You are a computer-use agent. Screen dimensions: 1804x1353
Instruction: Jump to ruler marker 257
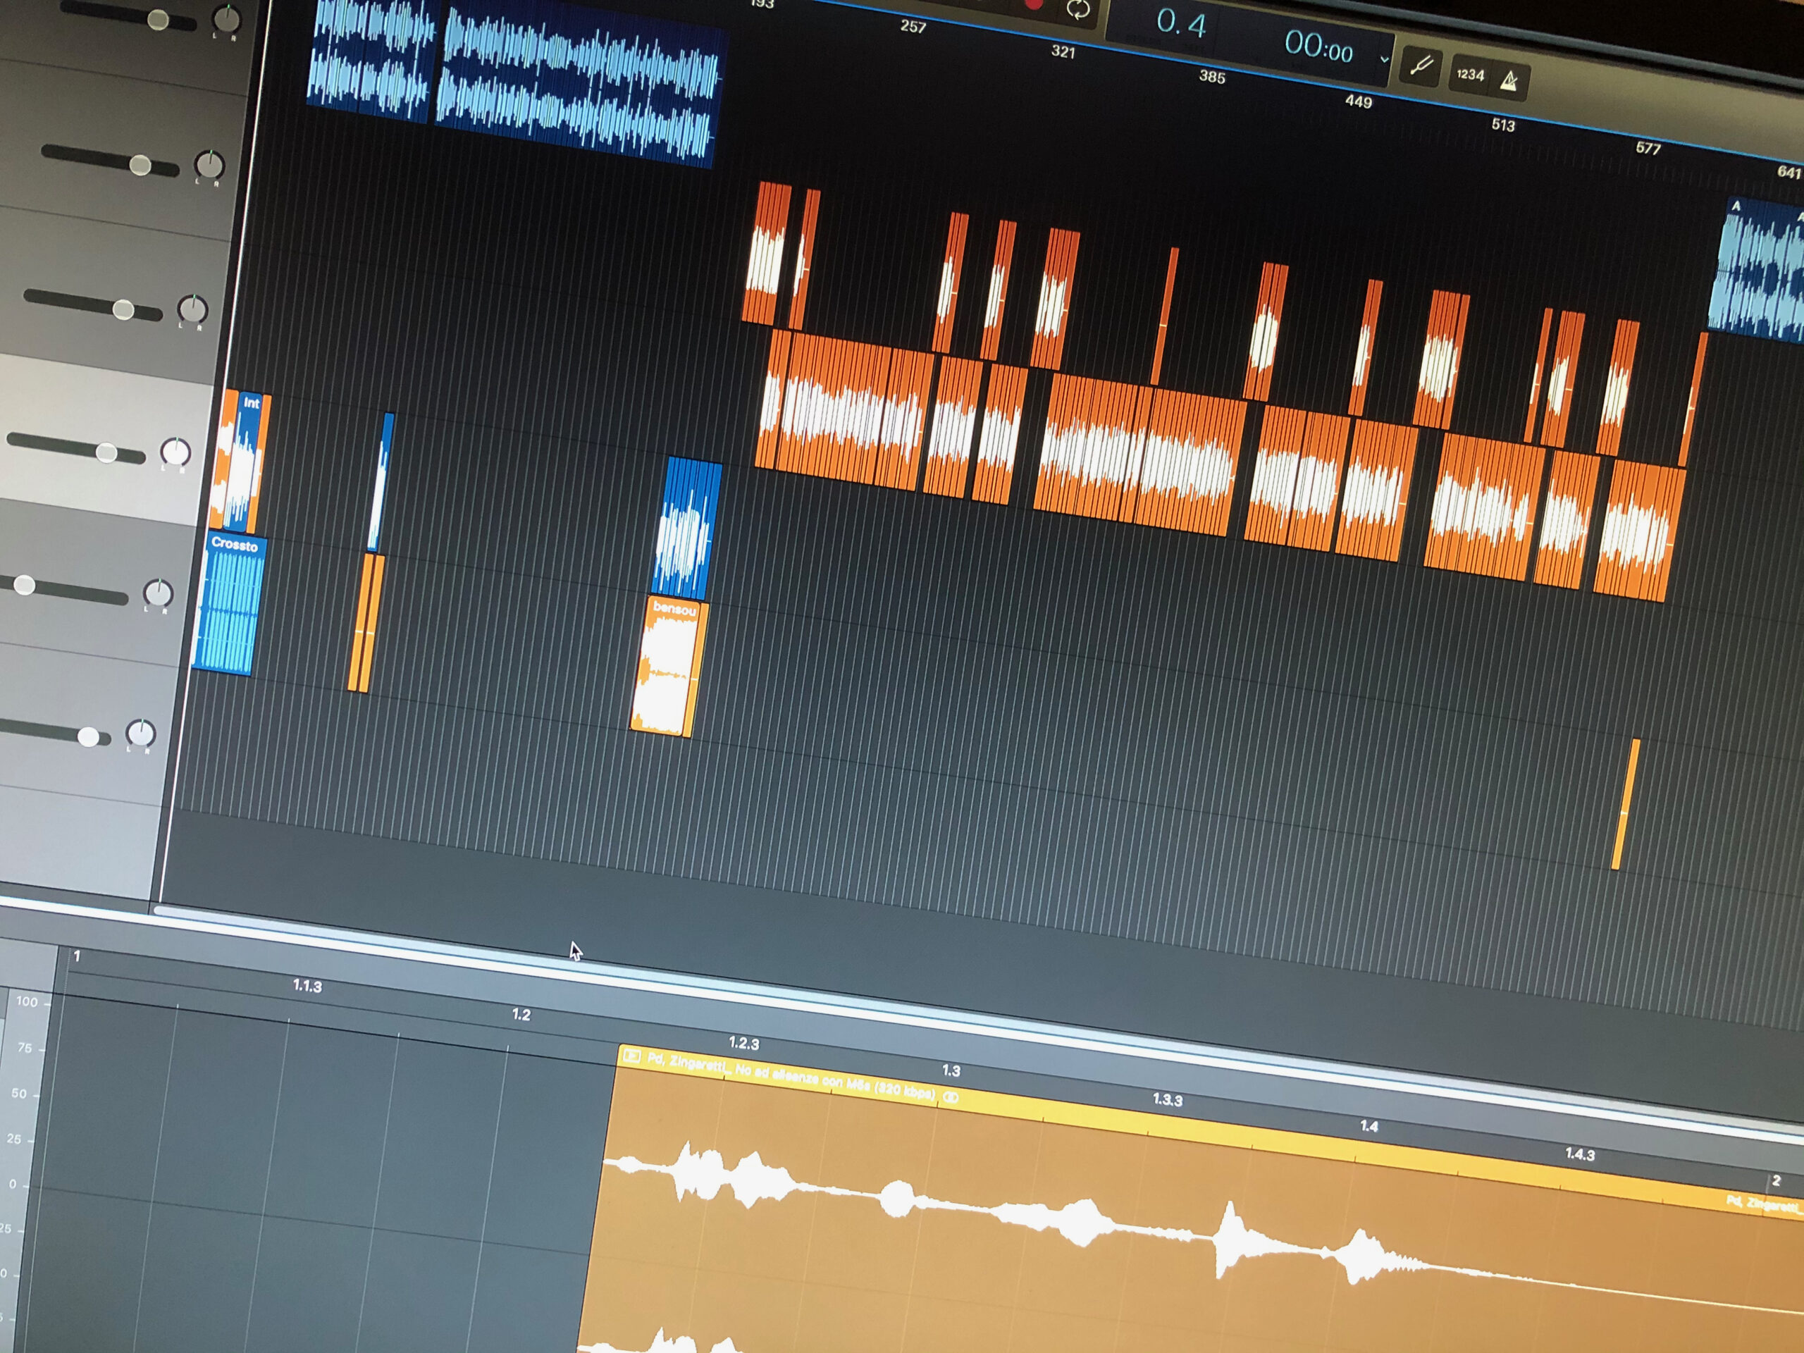913,27
